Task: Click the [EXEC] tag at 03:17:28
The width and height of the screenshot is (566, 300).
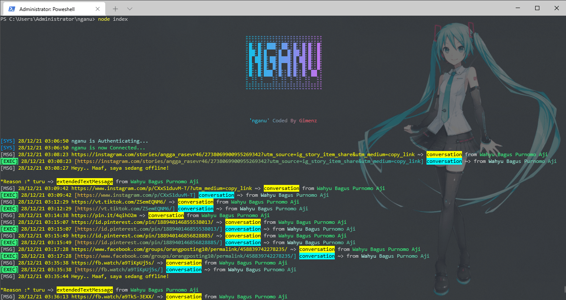Action: pos(9,256)
